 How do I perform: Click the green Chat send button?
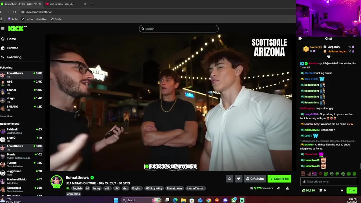(x=352, y=191)
